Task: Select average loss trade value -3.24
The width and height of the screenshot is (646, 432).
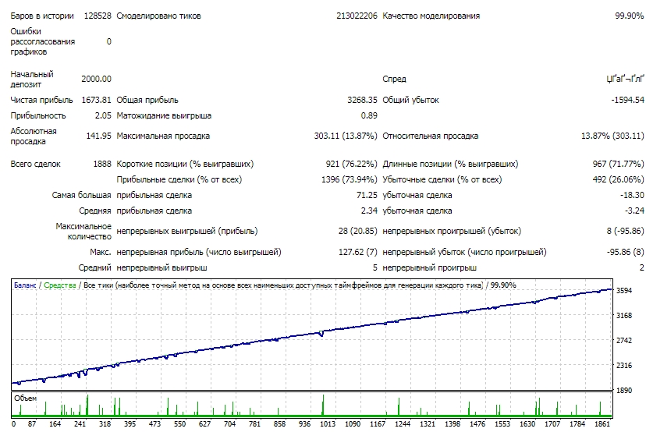Action: pos(634,211)
